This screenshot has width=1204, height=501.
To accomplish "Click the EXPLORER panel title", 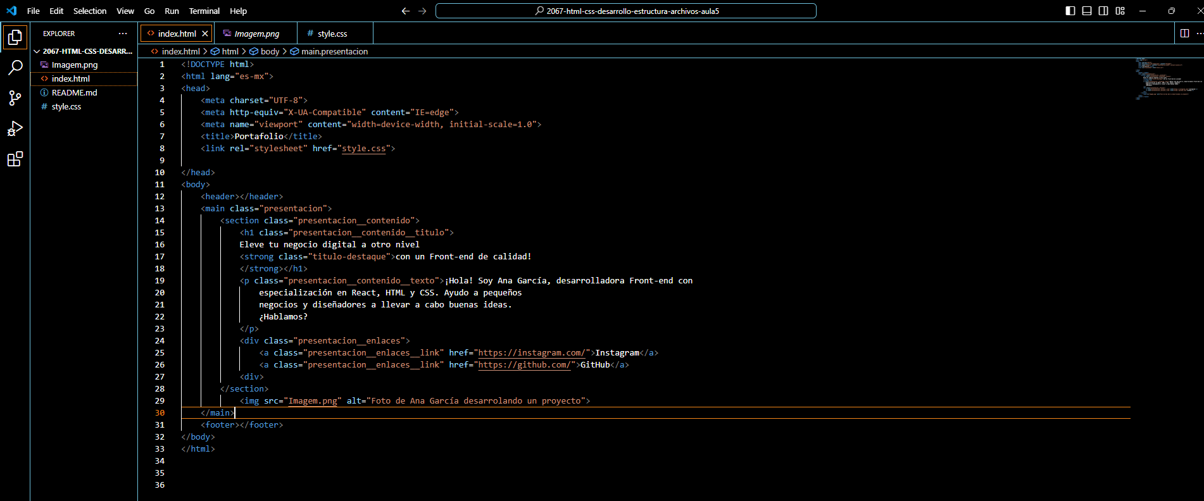I will 59,34.
